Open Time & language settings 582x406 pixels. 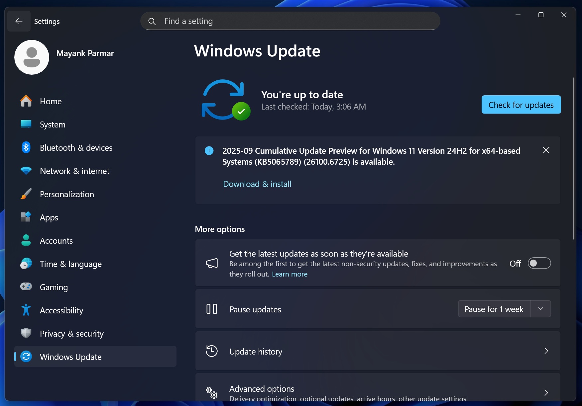[x=70, y=264]
